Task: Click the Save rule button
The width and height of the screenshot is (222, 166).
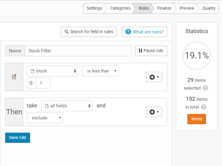Action: click(x=17, y=137)
